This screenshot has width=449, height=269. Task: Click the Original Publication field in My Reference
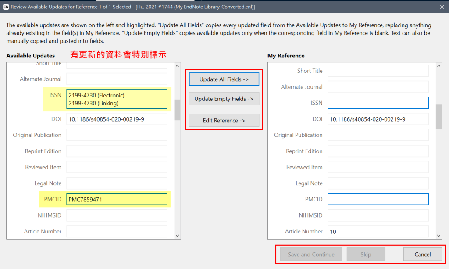click(378, 135)
